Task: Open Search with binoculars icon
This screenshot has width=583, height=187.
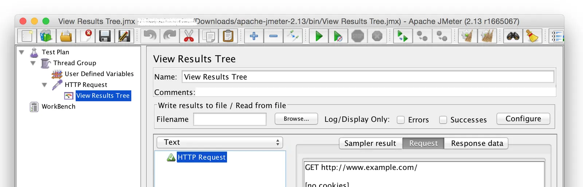Action: tap(513, 36)
